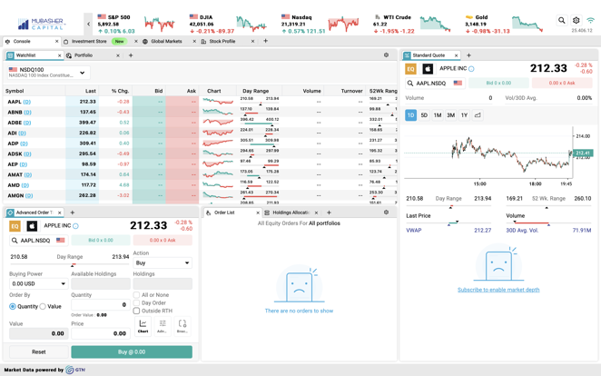This screenshot has height=376, width=601.
Task: Click the Chart icon in order panel
Action: tap(143, 326)
